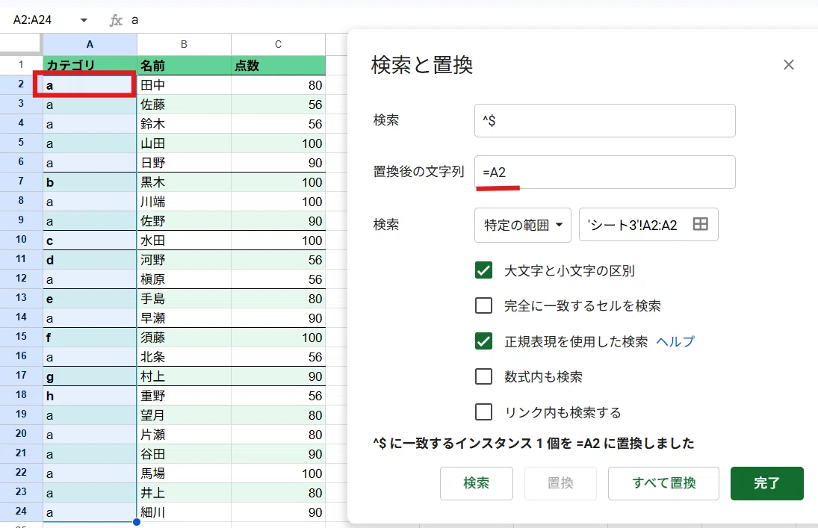Click the 置換後の文字列 field containing =A2
The width and height of the screenshot is (818, 528).
pyautogui.click(x=604, y=173)
